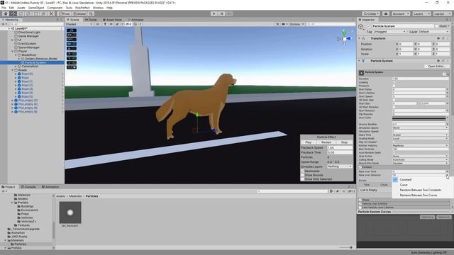This screenshot has width=454, height=255.
Task: Toggle Global/Local handle rotation
Action: click(x=79, y=13)
